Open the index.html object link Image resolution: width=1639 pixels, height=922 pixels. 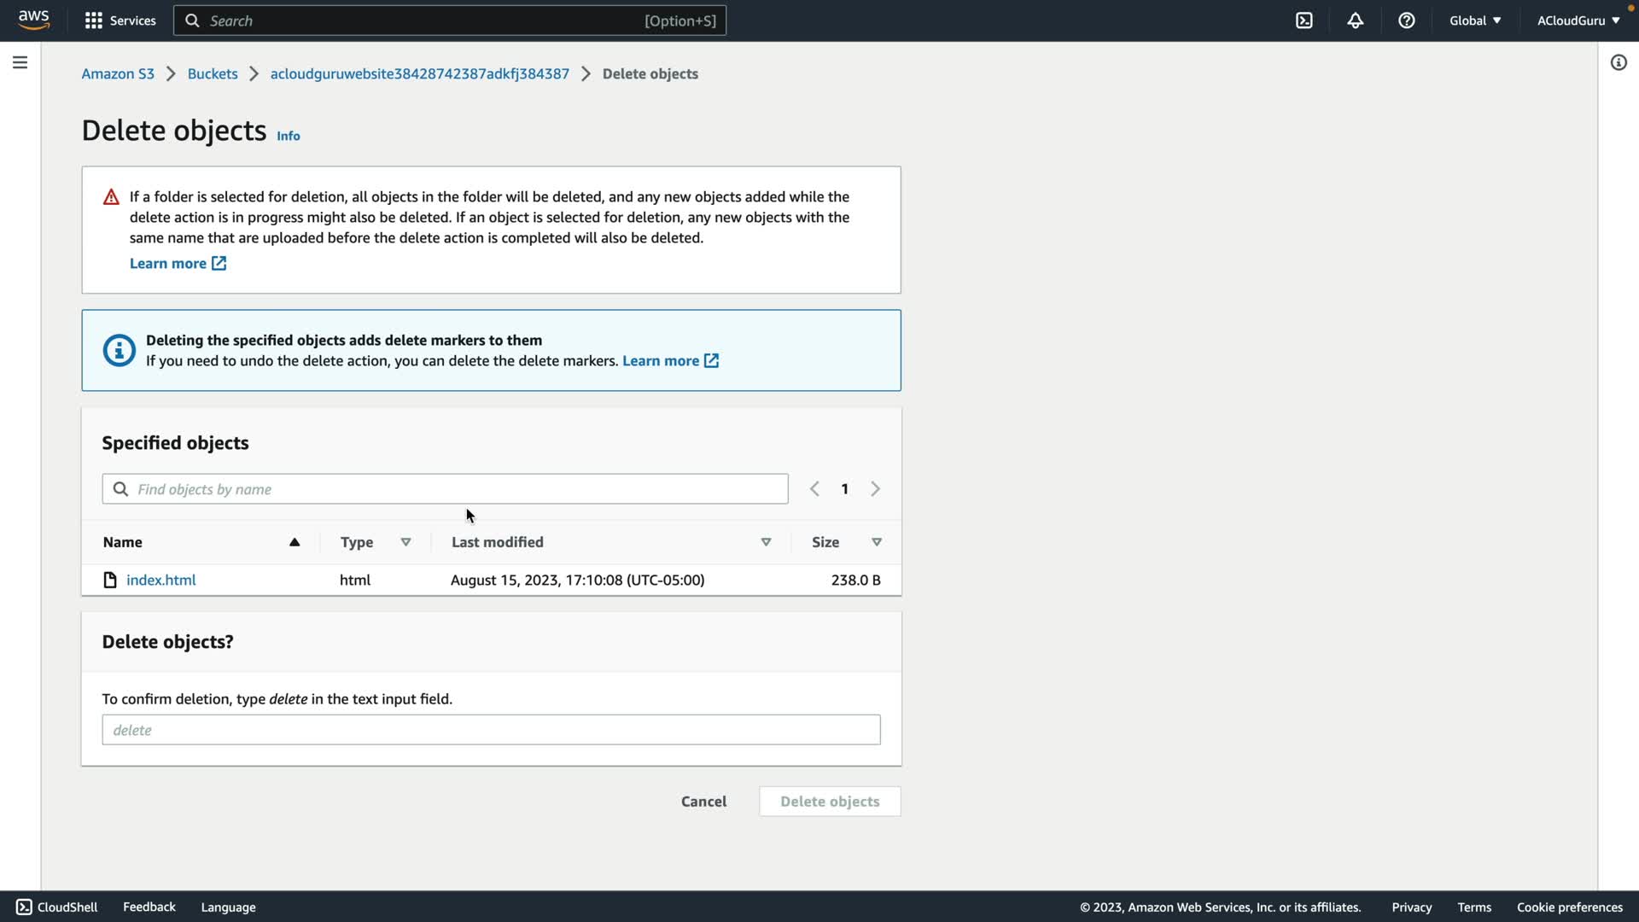coord(160,580)
